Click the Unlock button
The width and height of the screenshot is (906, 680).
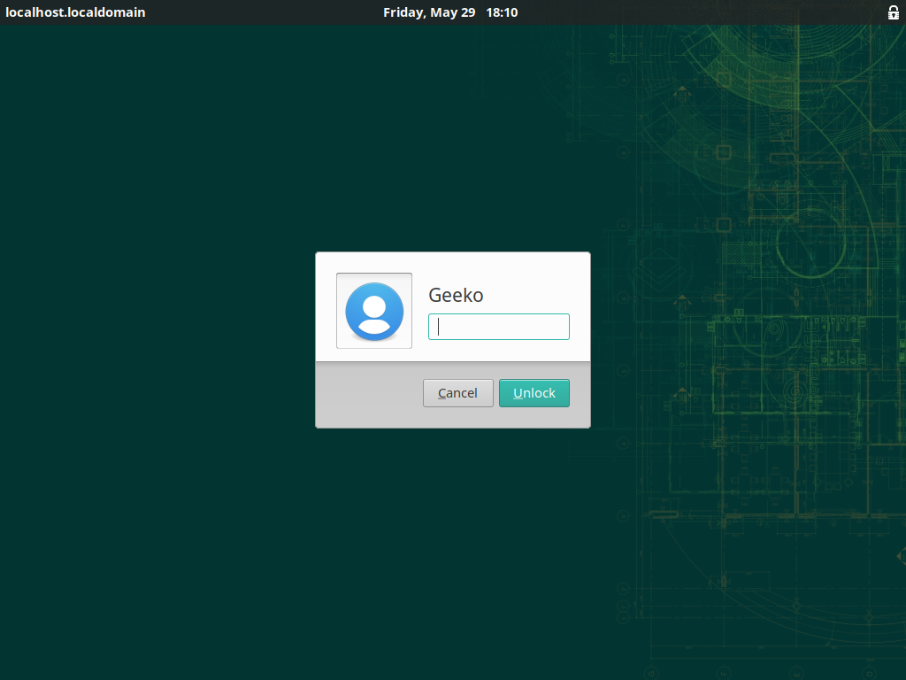(534, 393)
